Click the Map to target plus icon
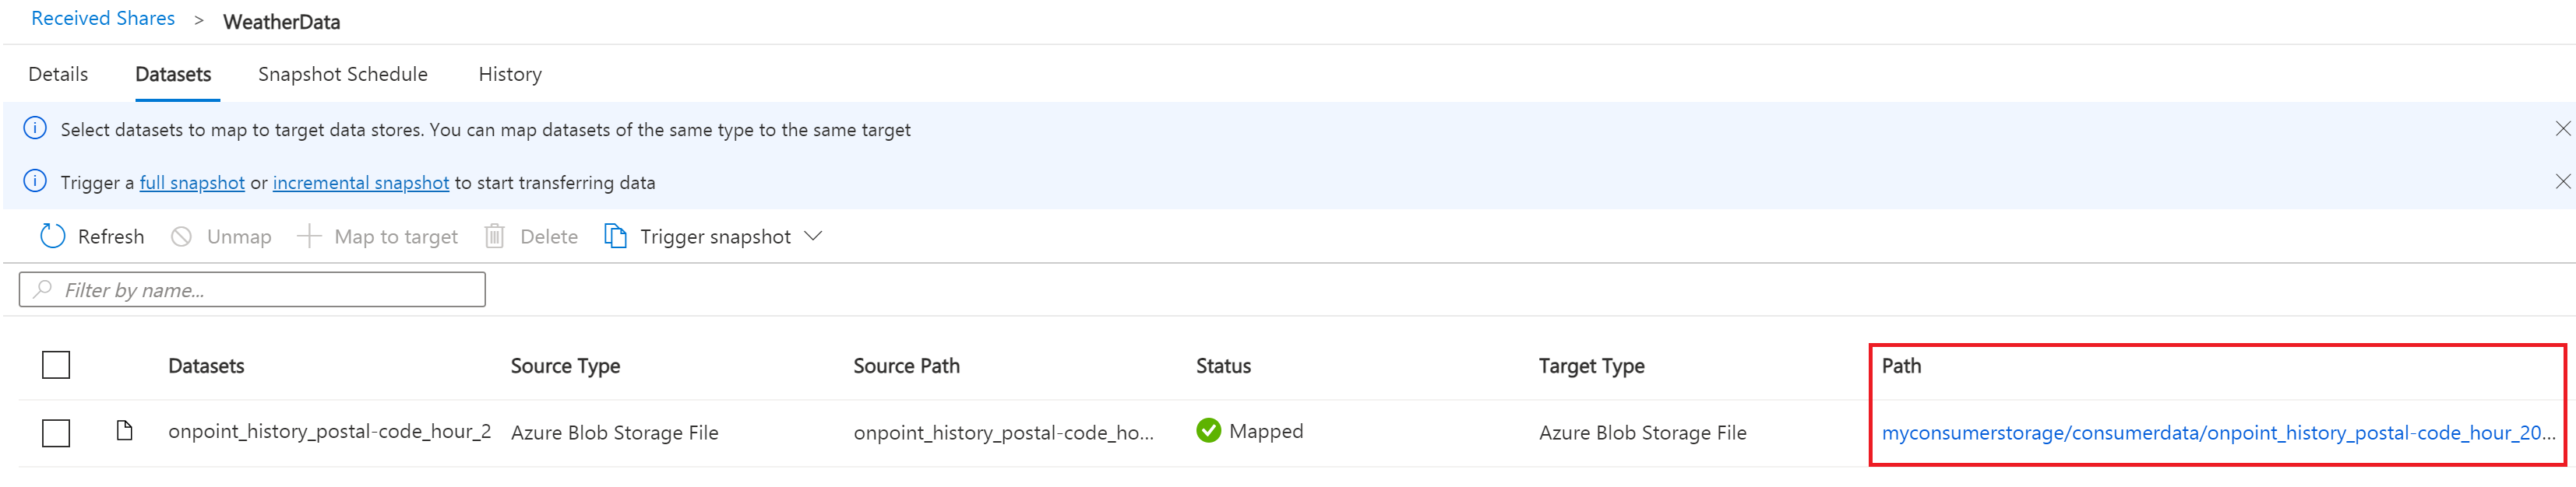This screenshot has height=487, width=2576. tap(309, 236)
